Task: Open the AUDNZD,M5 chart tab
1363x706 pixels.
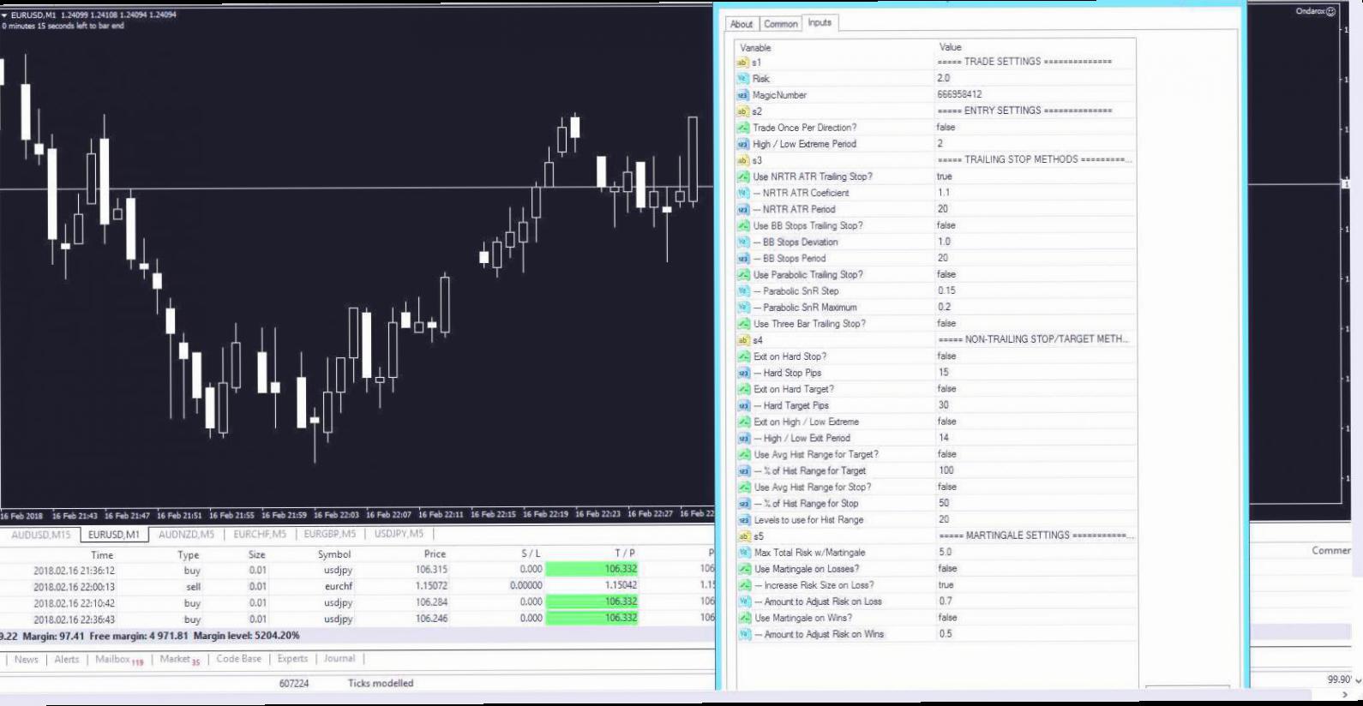Action: pyautogui.click(x=186, y=534)
